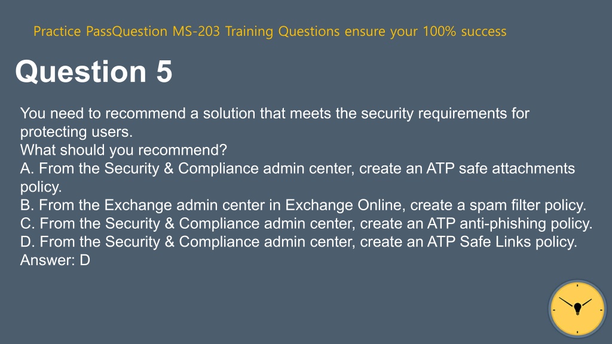Click the yellow PassQuestion MS-203 banner text
The height and width of the screenshot is (344, 612).
270,31
